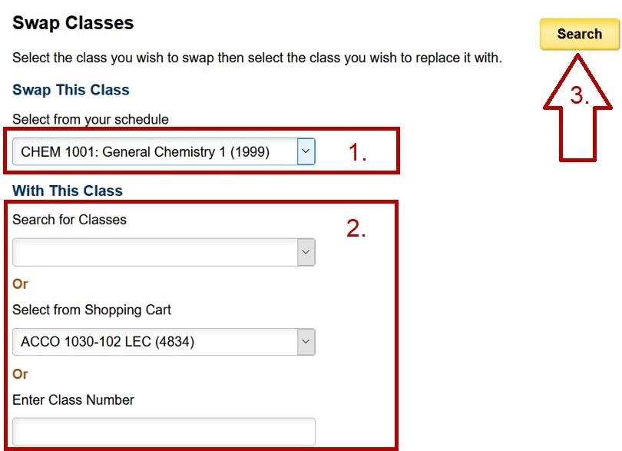
Task: Expand the Shopping Cart dropdown arrow
Action: [x=306, y=341]
